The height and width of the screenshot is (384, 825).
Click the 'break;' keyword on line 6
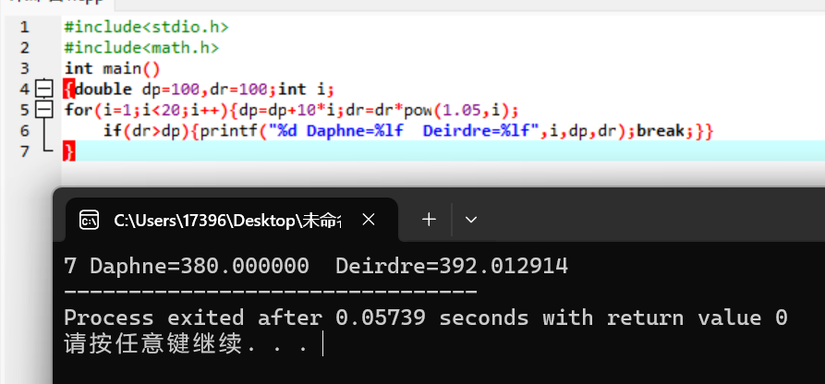665,130
